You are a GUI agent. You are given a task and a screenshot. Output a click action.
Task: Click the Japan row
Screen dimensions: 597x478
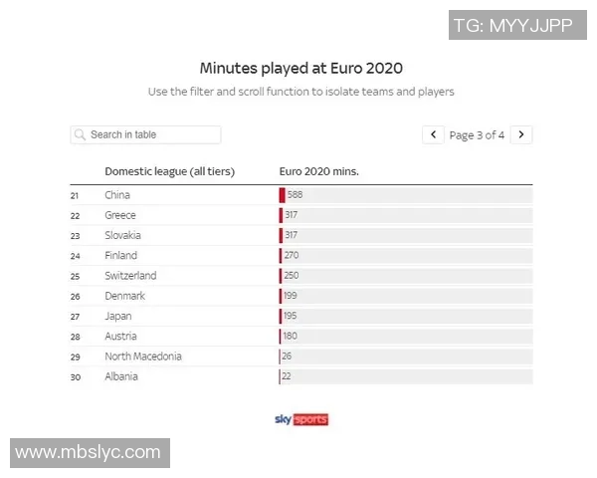(x=118, y=316)
